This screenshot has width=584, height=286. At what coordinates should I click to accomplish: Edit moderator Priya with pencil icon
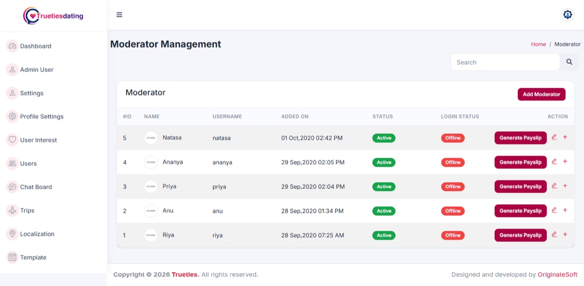(554, 186)
